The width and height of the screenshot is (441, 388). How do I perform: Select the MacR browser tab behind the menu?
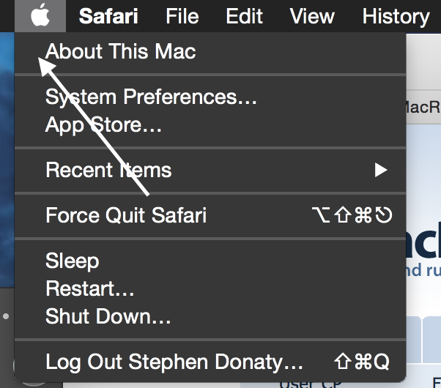[423, 107]
